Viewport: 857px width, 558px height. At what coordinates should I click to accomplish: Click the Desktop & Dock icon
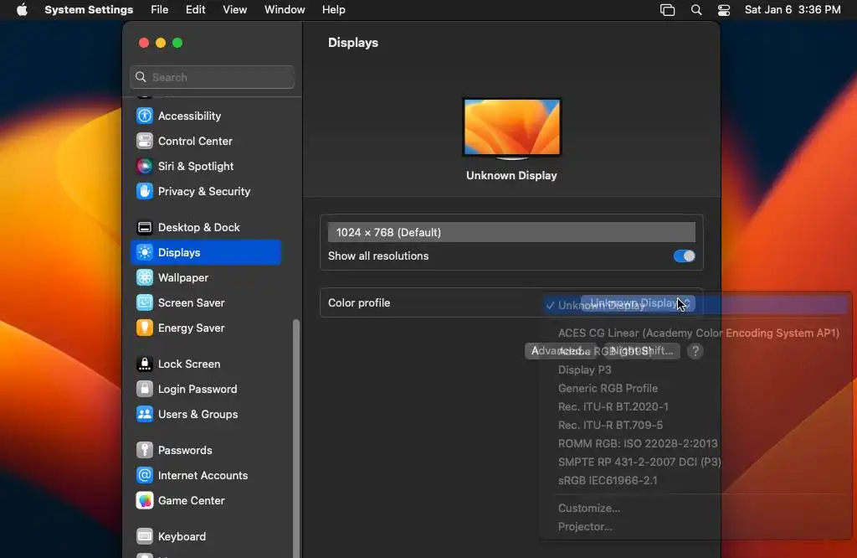click(144, 228)
